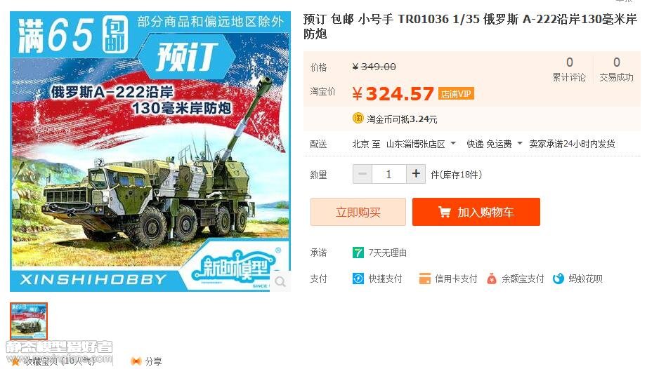Open the 快递 免运费 shipping dropdown
The height and width of the screenshot is (369, 647).
(495, 144)
